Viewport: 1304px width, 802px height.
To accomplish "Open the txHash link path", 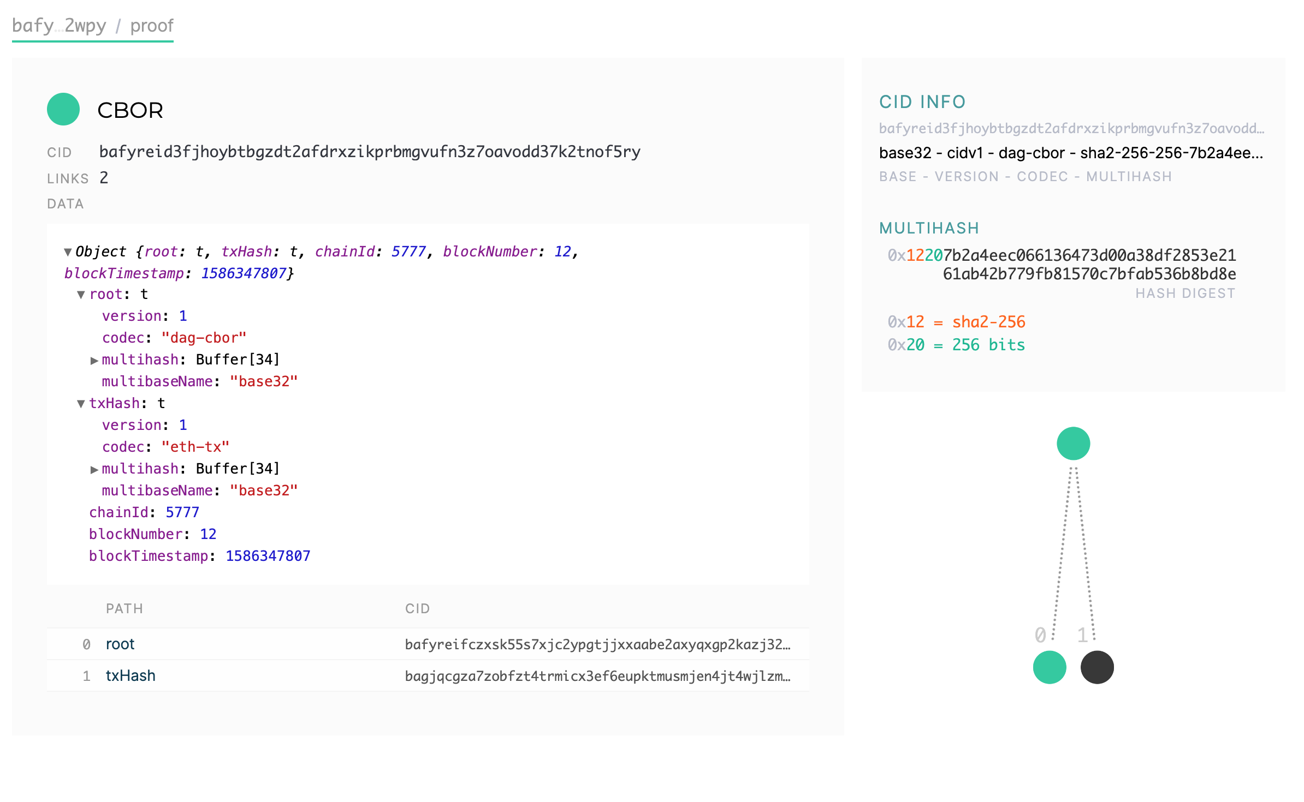I will [x=131, y=676].
